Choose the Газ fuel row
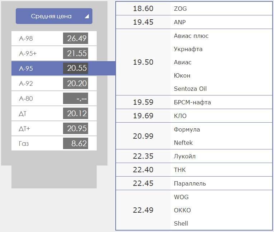 point(54,143)
